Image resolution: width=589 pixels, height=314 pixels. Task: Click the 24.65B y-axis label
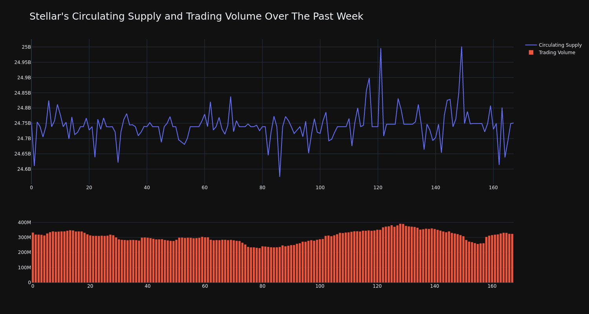tap(22, 154)
